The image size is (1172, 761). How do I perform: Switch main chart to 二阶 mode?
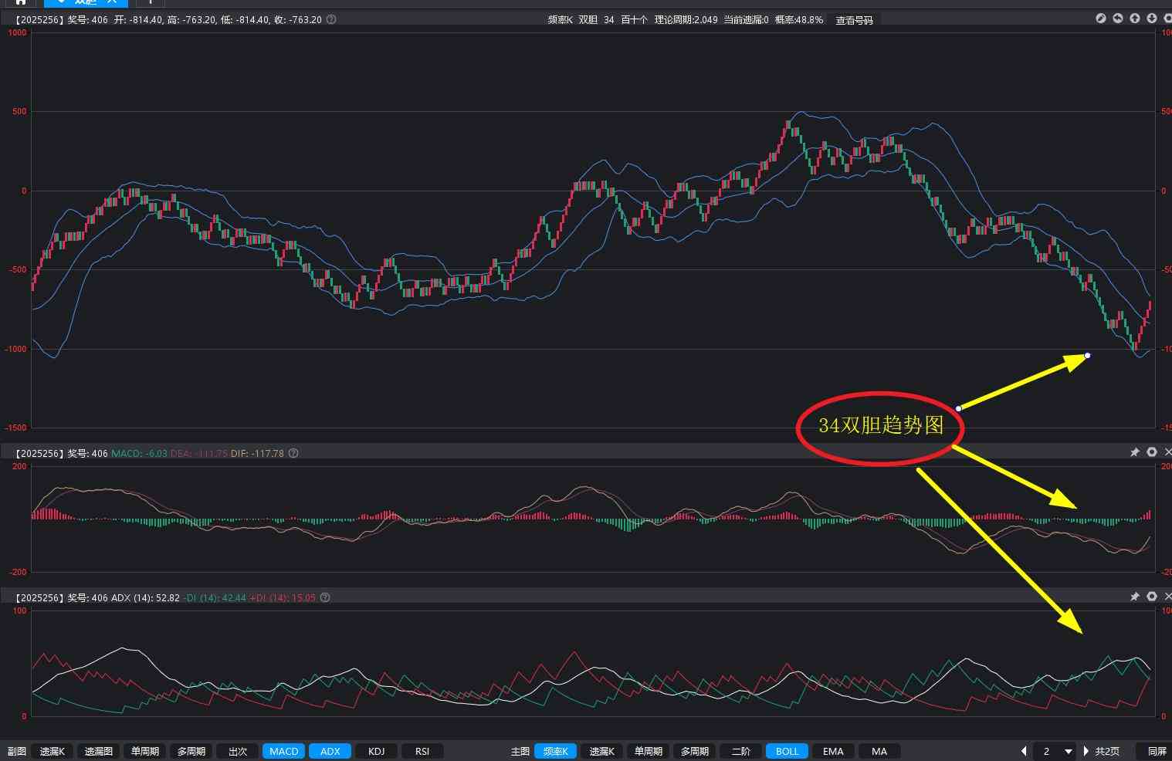click(740, 752)
